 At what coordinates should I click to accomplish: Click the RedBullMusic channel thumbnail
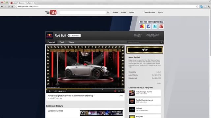(x=132, y=101)
